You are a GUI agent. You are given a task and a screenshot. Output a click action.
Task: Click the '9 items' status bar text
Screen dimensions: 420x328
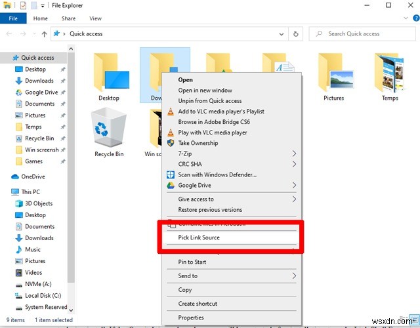[16, 320]
